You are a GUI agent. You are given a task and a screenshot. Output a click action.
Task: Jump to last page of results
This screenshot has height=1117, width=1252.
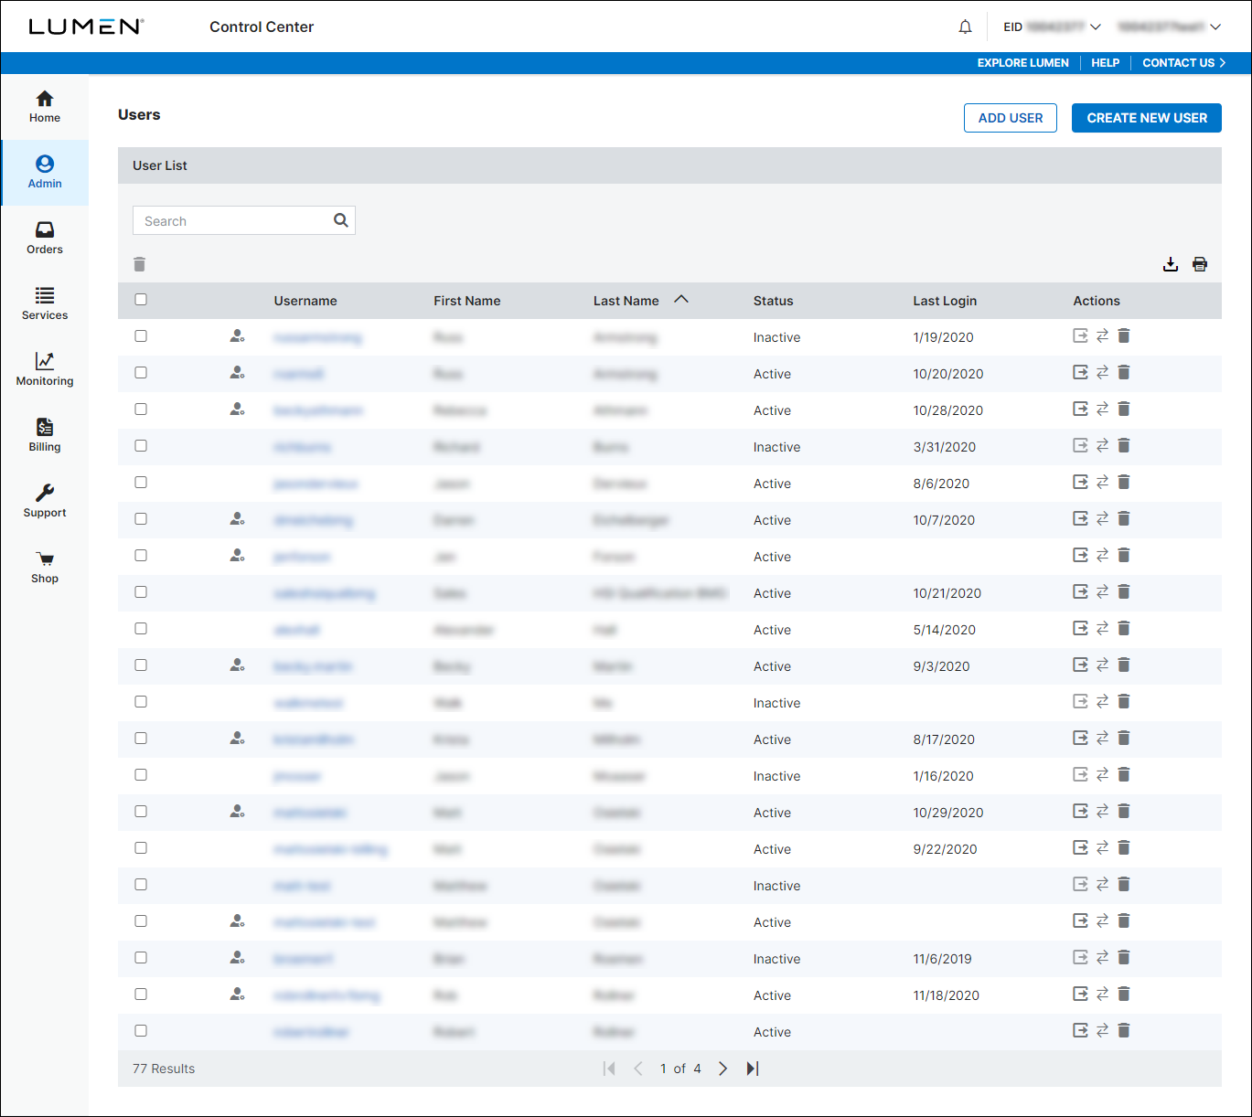coord(753,1069)
